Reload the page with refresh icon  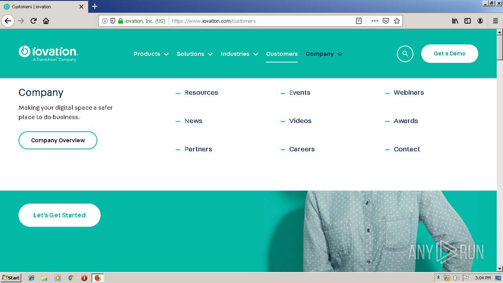point(33,21)
